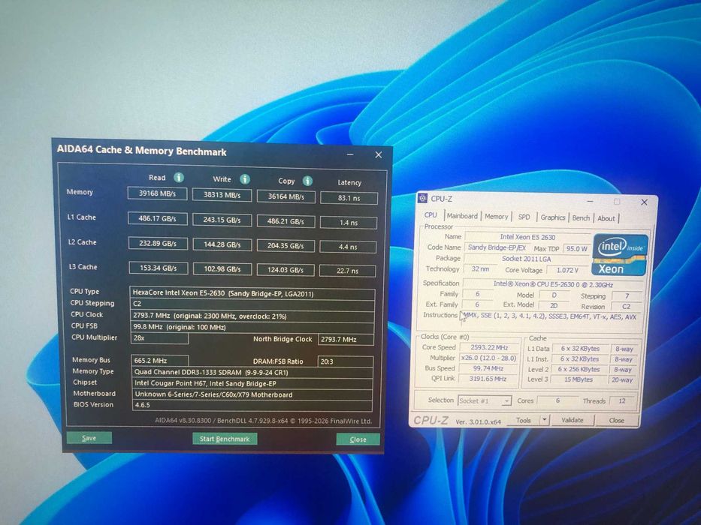
Task: Click the Memory Type Quad Channel DDR3-1333 field
Action: click(252, 372)
